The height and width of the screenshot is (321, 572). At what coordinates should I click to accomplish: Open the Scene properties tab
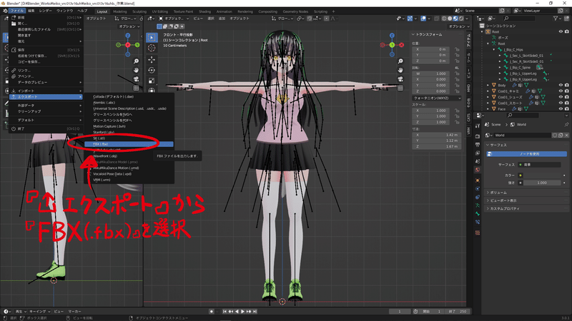pos(478,161)
